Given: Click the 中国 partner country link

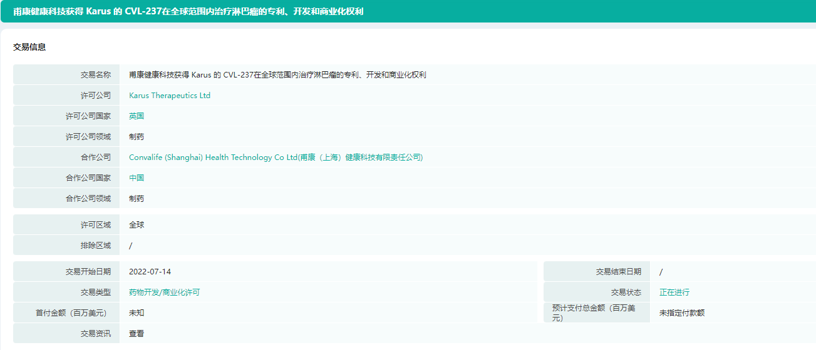Looking at the screenshot, I should pyautogui.click(x=137, y=178).
